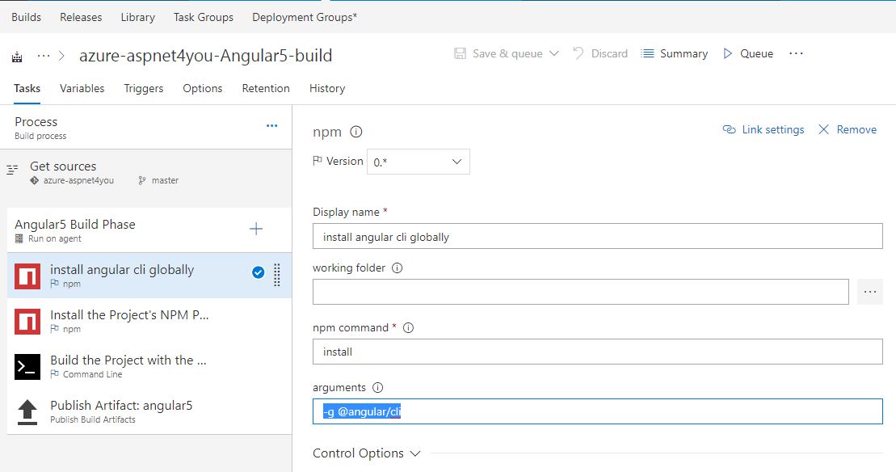Browse for working folder with ellipsis button
Viewport: 896px width, 472px height.
point(869,292)
